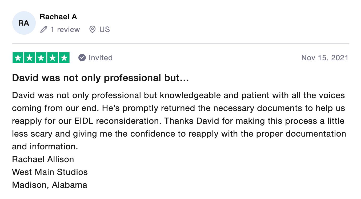Click the first green star

click(x=18, y=58)
